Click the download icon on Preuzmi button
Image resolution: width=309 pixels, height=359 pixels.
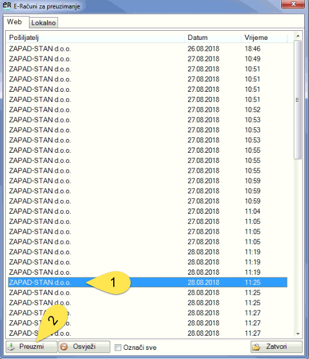[11, 347]
